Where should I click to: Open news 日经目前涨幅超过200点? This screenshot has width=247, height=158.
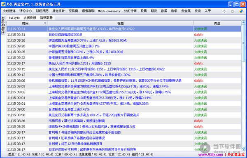pos(65,35)
